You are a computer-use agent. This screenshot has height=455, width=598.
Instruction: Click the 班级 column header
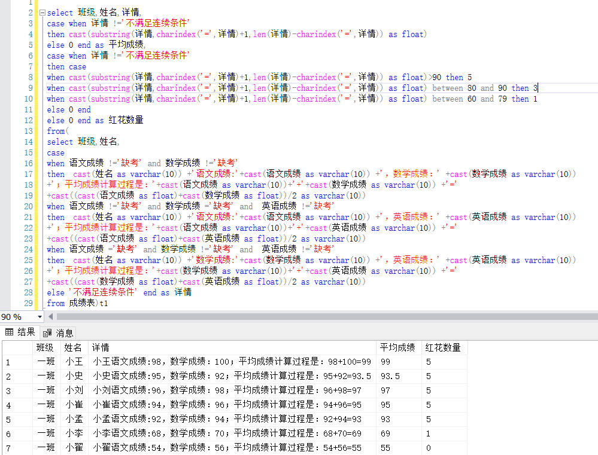(45, 347)
